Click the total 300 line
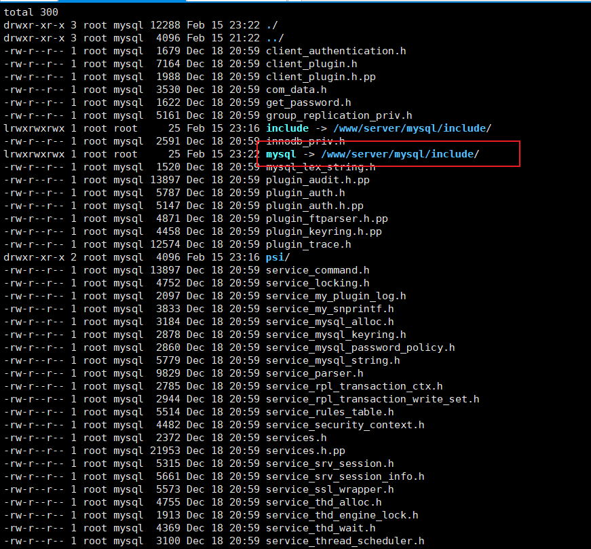 click(31, 12)
